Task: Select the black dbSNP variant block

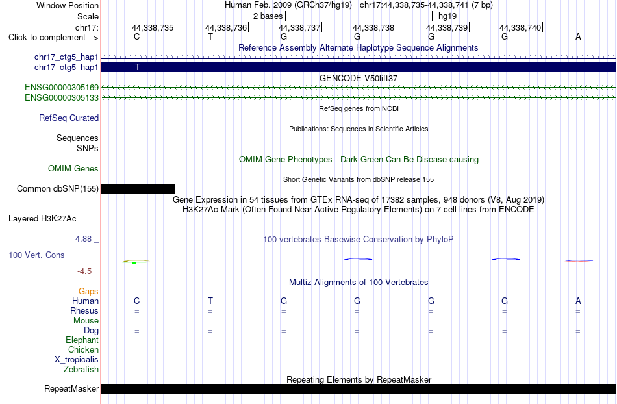Action: click(x=138, y=189)
